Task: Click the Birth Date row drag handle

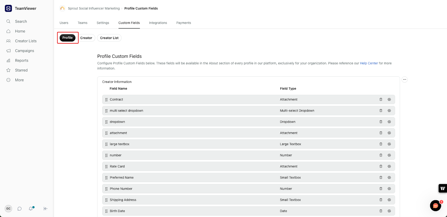Action: pos(106,211)
